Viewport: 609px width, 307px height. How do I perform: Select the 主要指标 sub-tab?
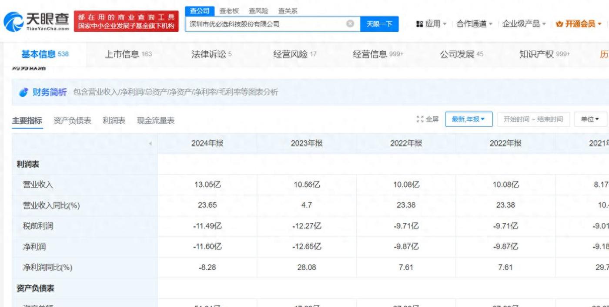point(27,121)
